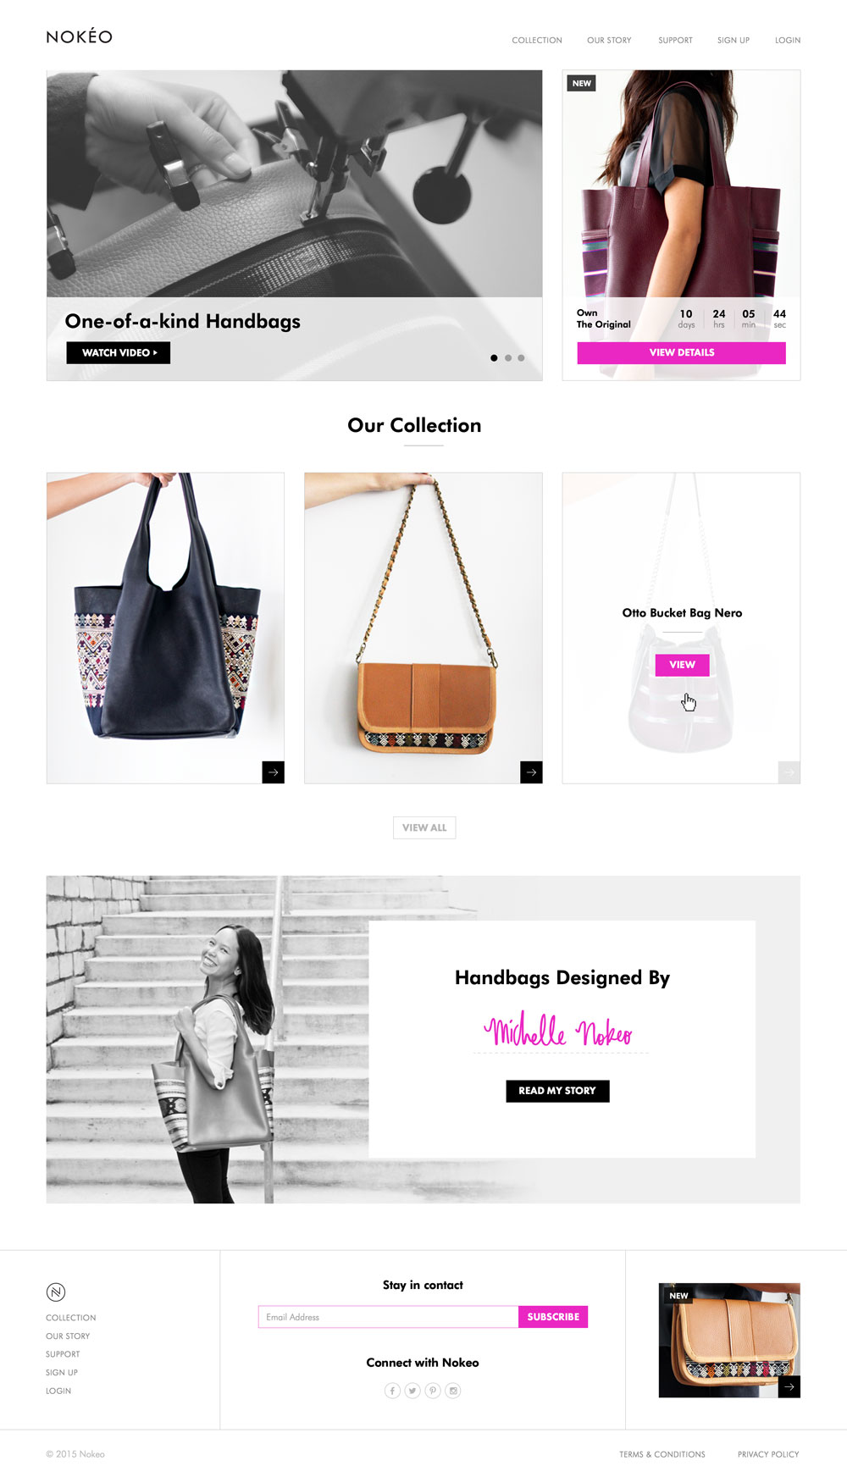Viewport: 847px width, 1477px height.
Task: Open COLLECTION in top navigation
Action: pyautogui.click(x=537, y=41)
